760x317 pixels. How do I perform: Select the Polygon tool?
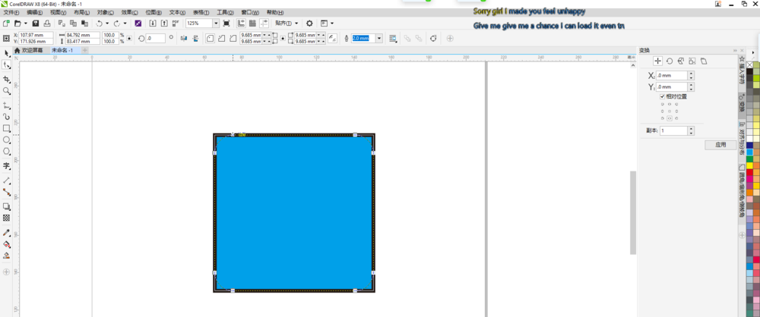coord(6,152)
